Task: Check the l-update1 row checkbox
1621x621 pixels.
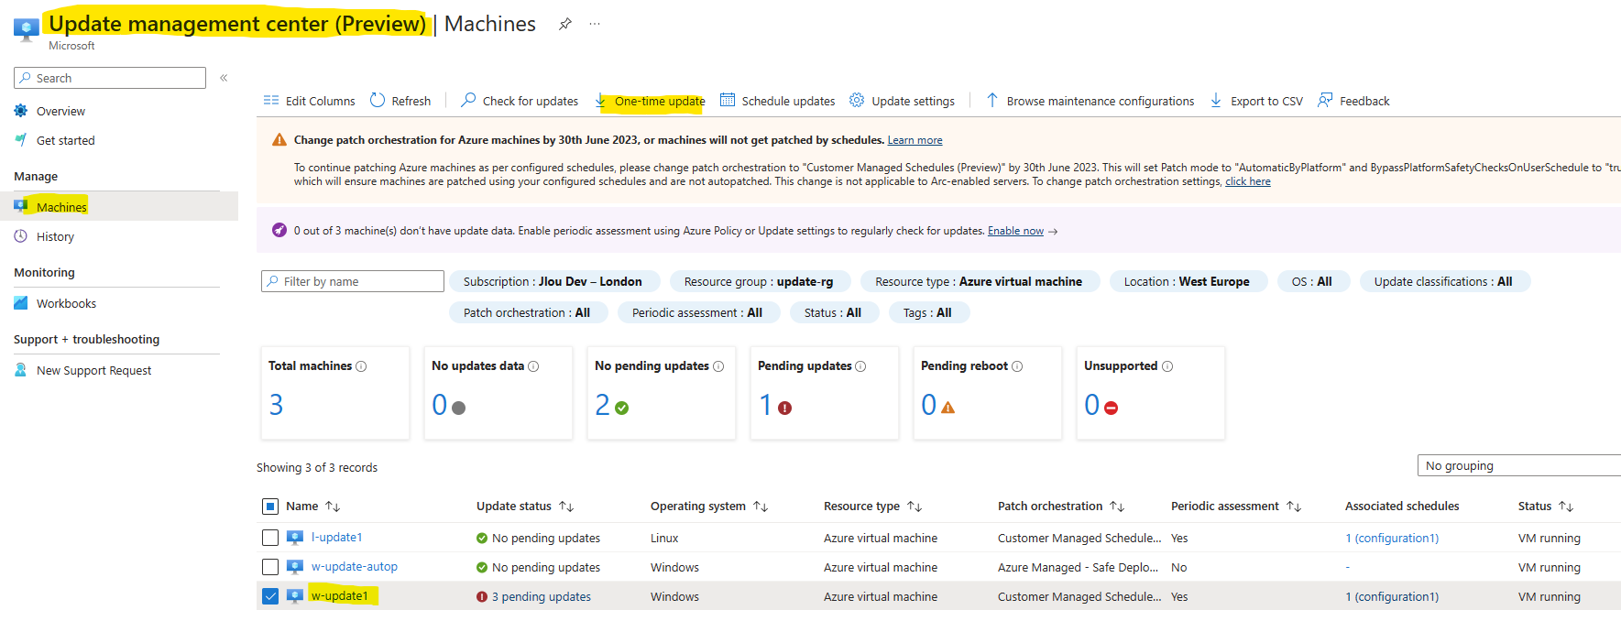Action: click(x=270, y=538)
